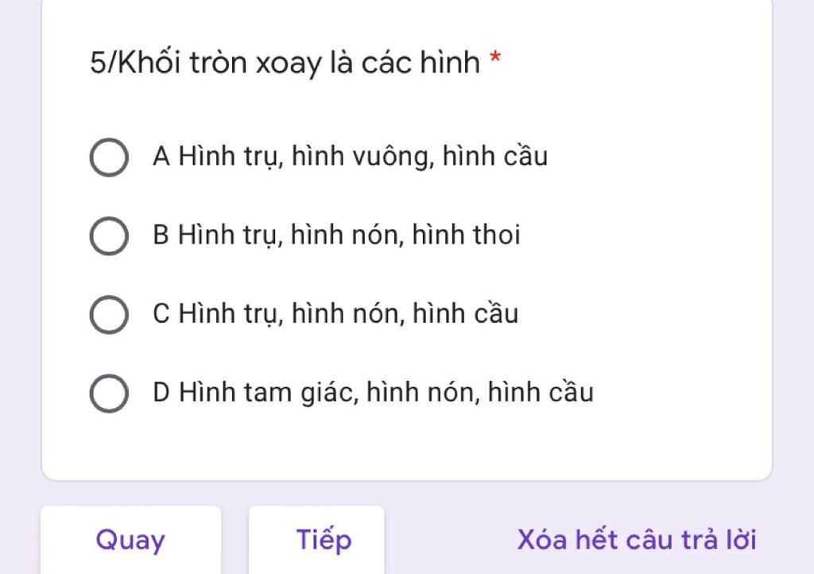Go to next page with Tiếp
Viewport: 814px width, 574px height.
[x=324, y=540]
